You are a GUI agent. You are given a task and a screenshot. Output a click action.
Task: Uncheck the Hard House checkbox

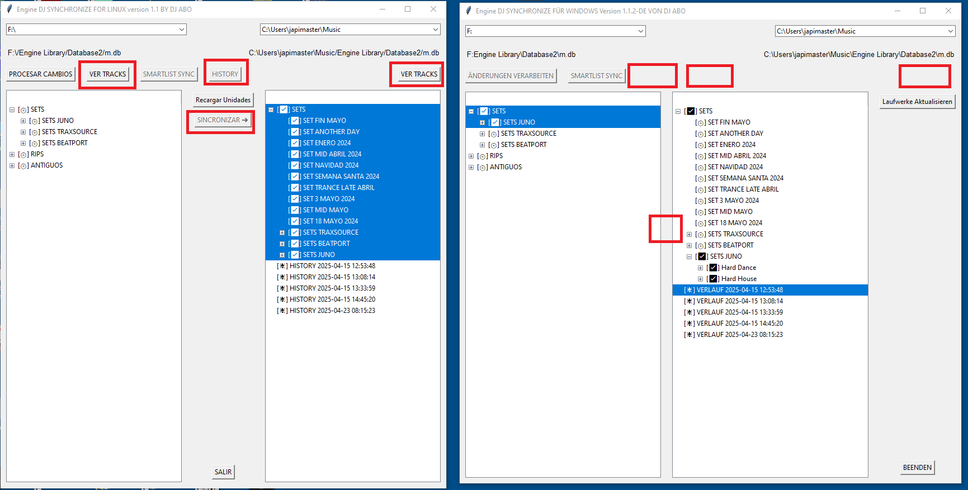pyautogui.click(x=713, y=279)
